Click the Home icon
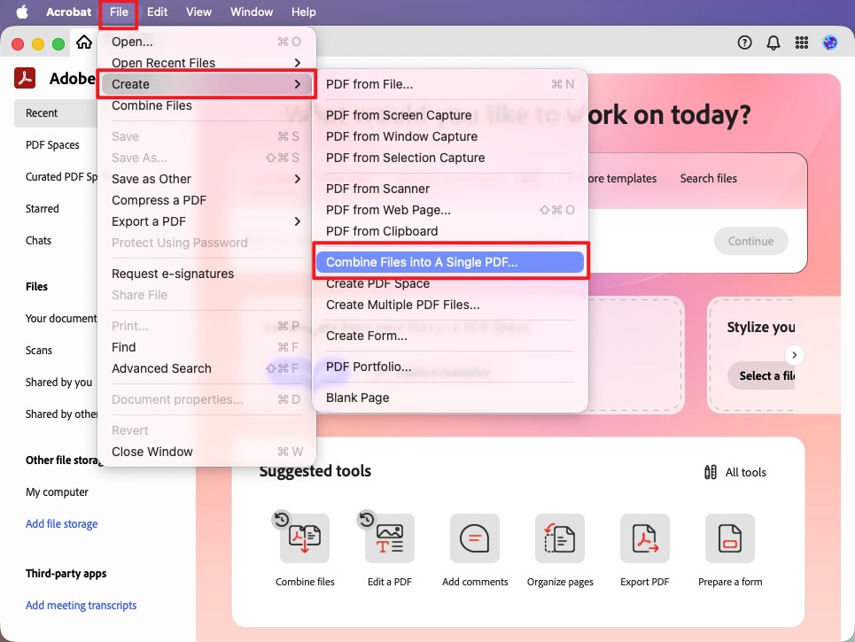855x642 pixels. pyautogui.click(x=84, y=42)
